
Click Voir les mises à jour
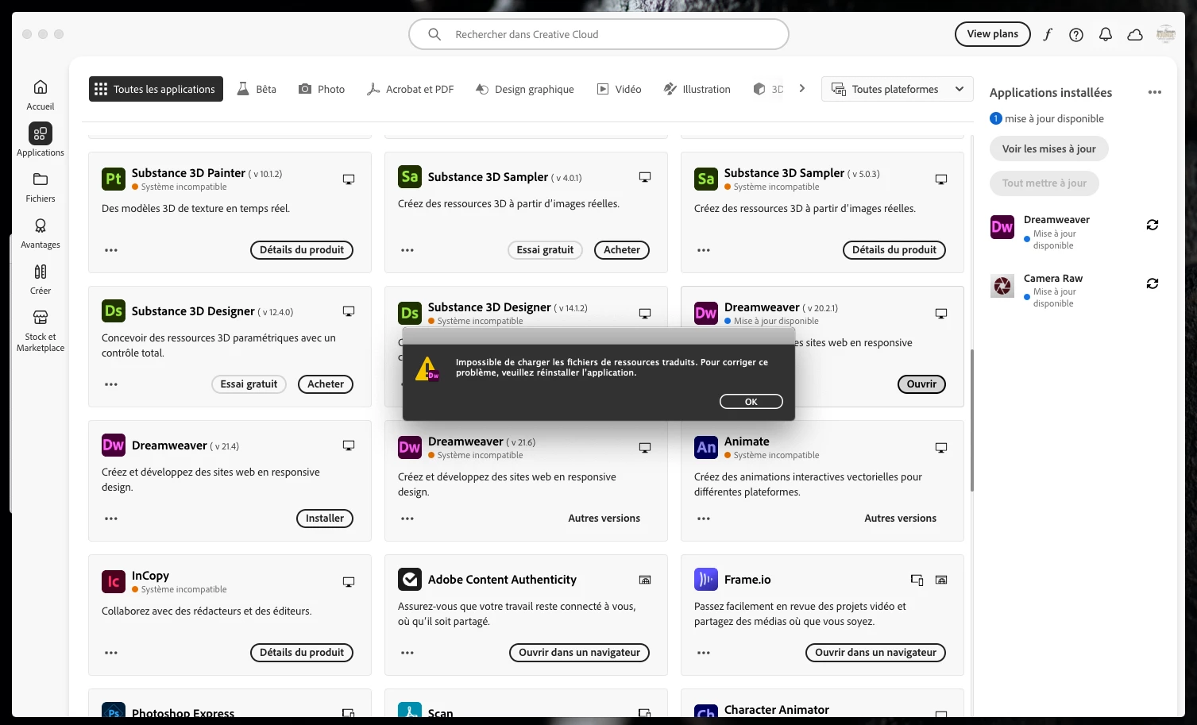point(1048,148)
